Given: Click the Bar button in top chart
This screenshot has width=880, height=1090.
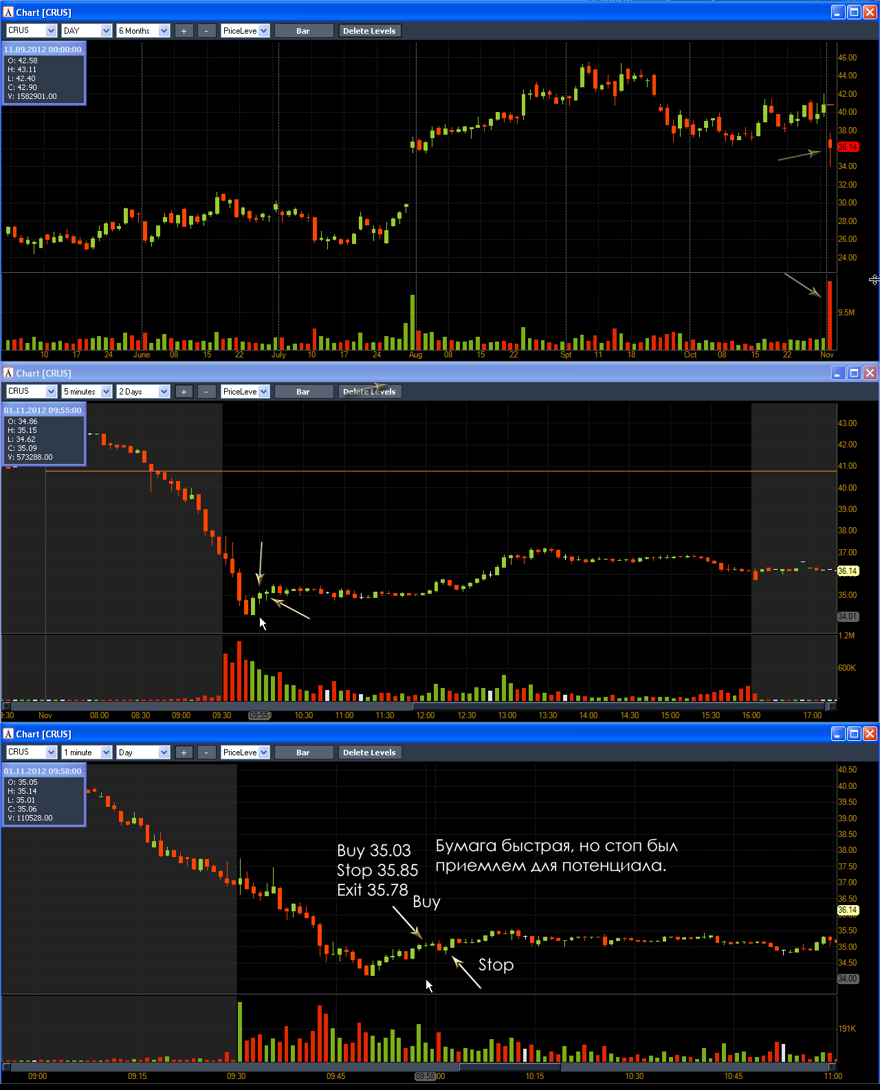Looking at the screenshot, I should (x=303, y=31).
